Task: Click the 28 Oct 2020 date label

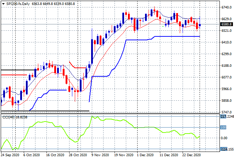Action: (x=78, y=155)
